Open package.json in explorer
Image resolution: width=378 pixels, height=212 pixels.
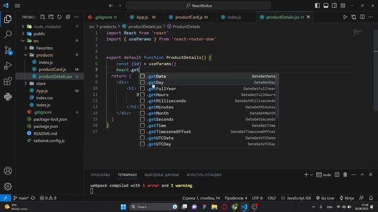click(x=45, y=126)
